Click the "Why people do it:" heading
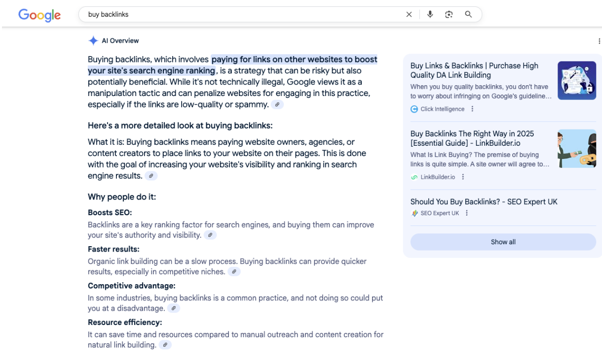602x355 pixels. click(122, 197)
